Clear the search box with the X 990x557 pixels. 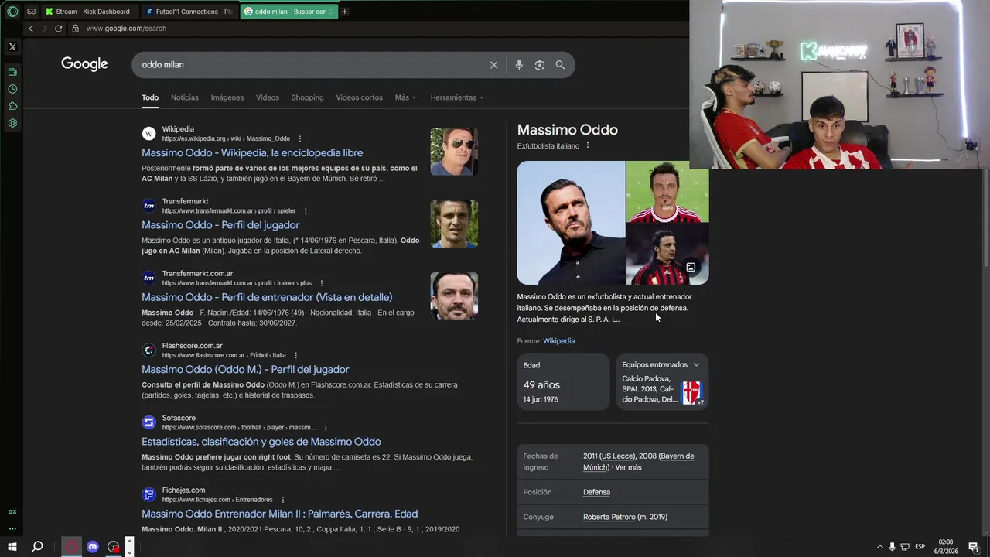pos(493,65)
